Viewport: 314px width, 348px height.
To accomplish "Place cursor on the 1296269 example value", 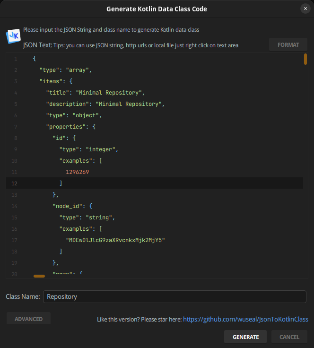I will point(77,172).
